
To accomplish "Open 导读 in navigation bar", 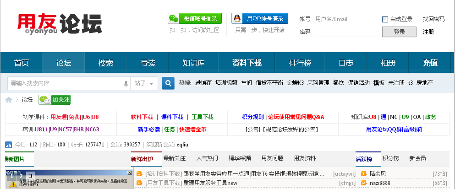I will 148,63.
